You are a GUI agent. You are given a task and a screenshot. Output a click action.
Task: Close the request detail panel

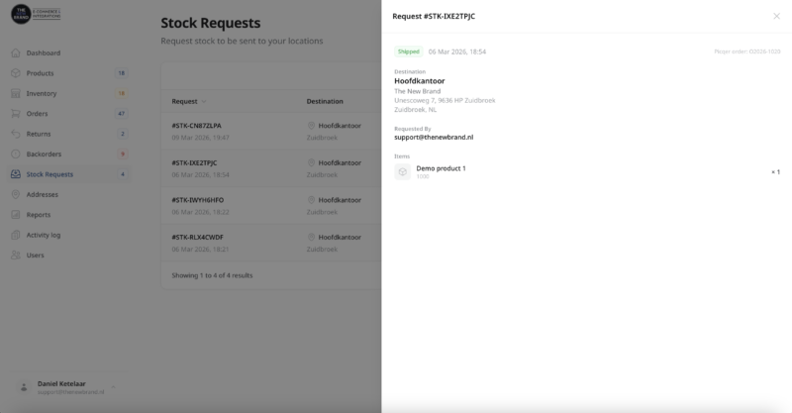coord(776,16)
